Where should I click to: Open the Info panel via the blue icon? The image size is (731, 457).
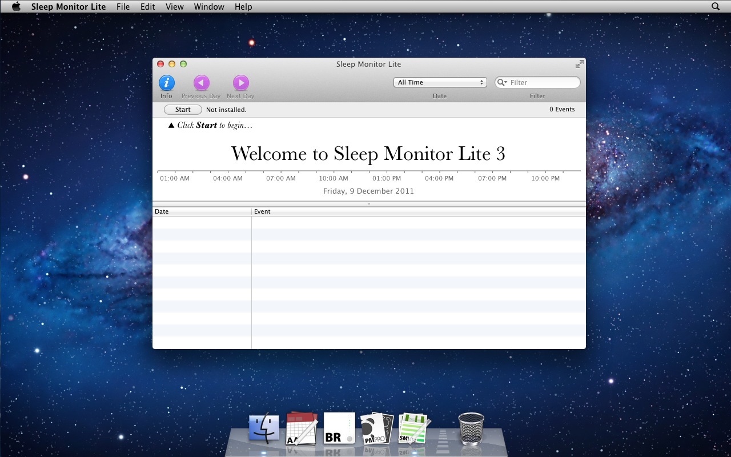click(167, 83)
